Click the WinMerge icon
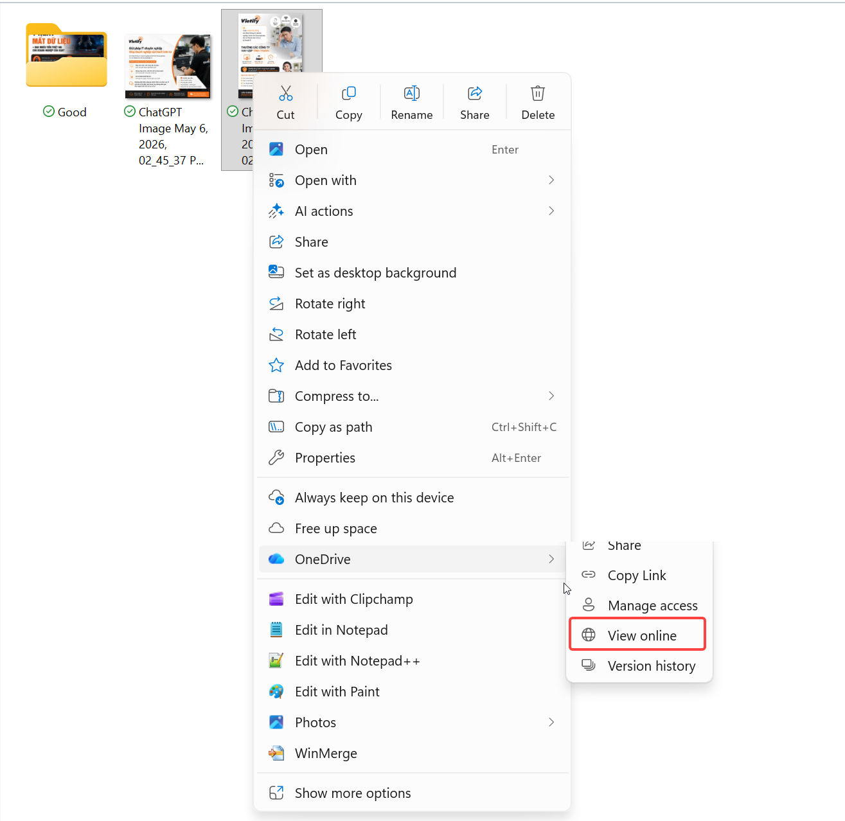845x821 pixels. coord(276,753)
